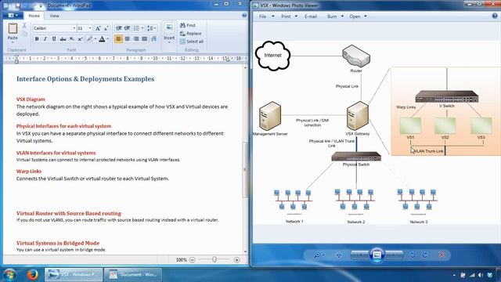
Task: Select Center alignment
Action: (128, 39)
